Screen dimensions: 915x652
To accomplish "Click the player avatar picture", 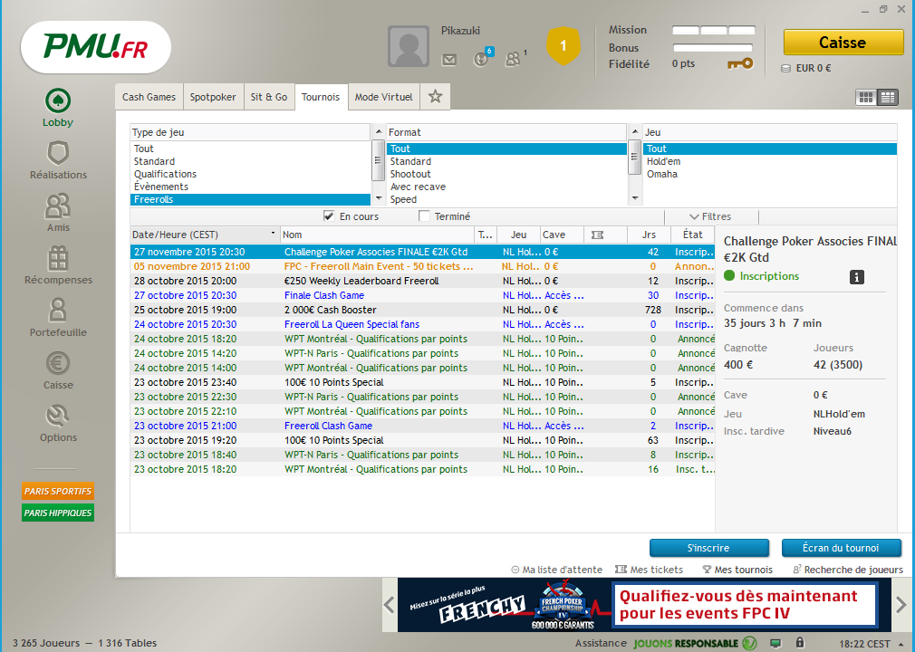I will [x=409, y=47].
